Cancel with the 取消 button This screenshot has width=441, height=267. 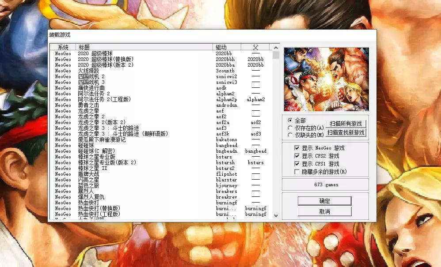tap(324, 211)
